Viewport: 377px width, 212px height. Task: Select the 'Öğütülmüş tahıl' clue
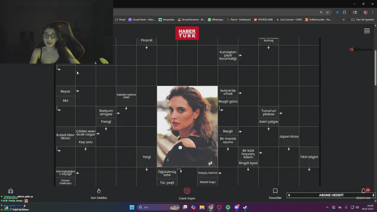click(167, 173)
